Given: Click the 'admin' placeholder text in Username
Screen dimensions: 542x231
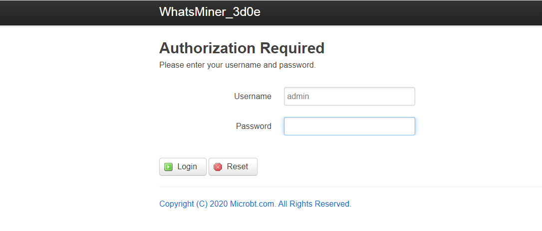Looking at the screenshot, I should [298, 96].
